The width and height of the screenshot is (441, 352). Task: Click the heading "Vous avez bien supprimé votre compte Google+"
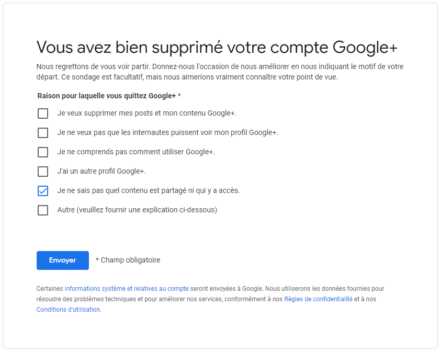[217, 47]
